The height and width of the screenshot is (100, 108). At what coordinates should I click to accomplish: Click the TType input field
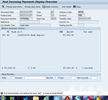point(73,78)
